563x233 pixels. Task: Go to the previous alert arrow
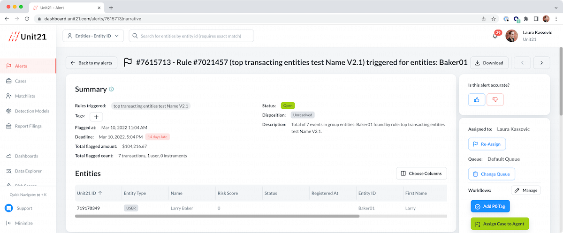523,63
